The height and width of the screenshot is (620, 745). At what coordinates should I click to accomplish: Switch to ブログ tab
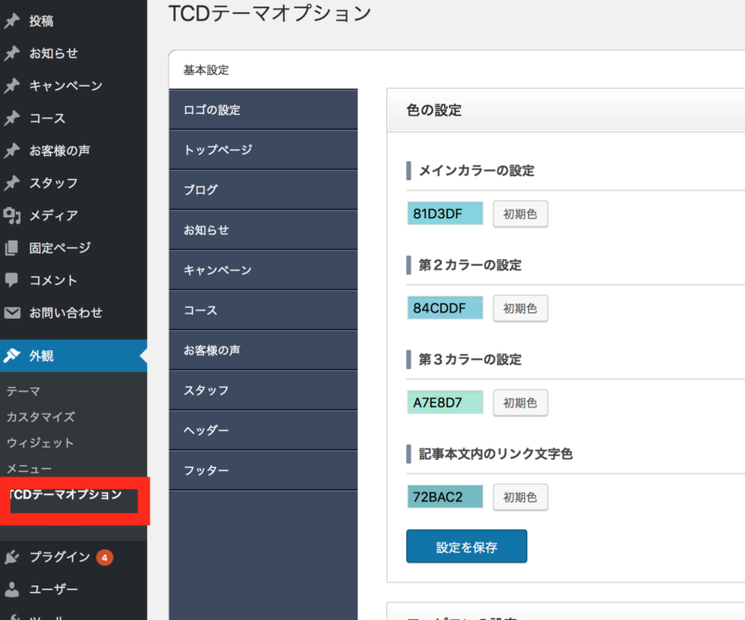(264, 189)
